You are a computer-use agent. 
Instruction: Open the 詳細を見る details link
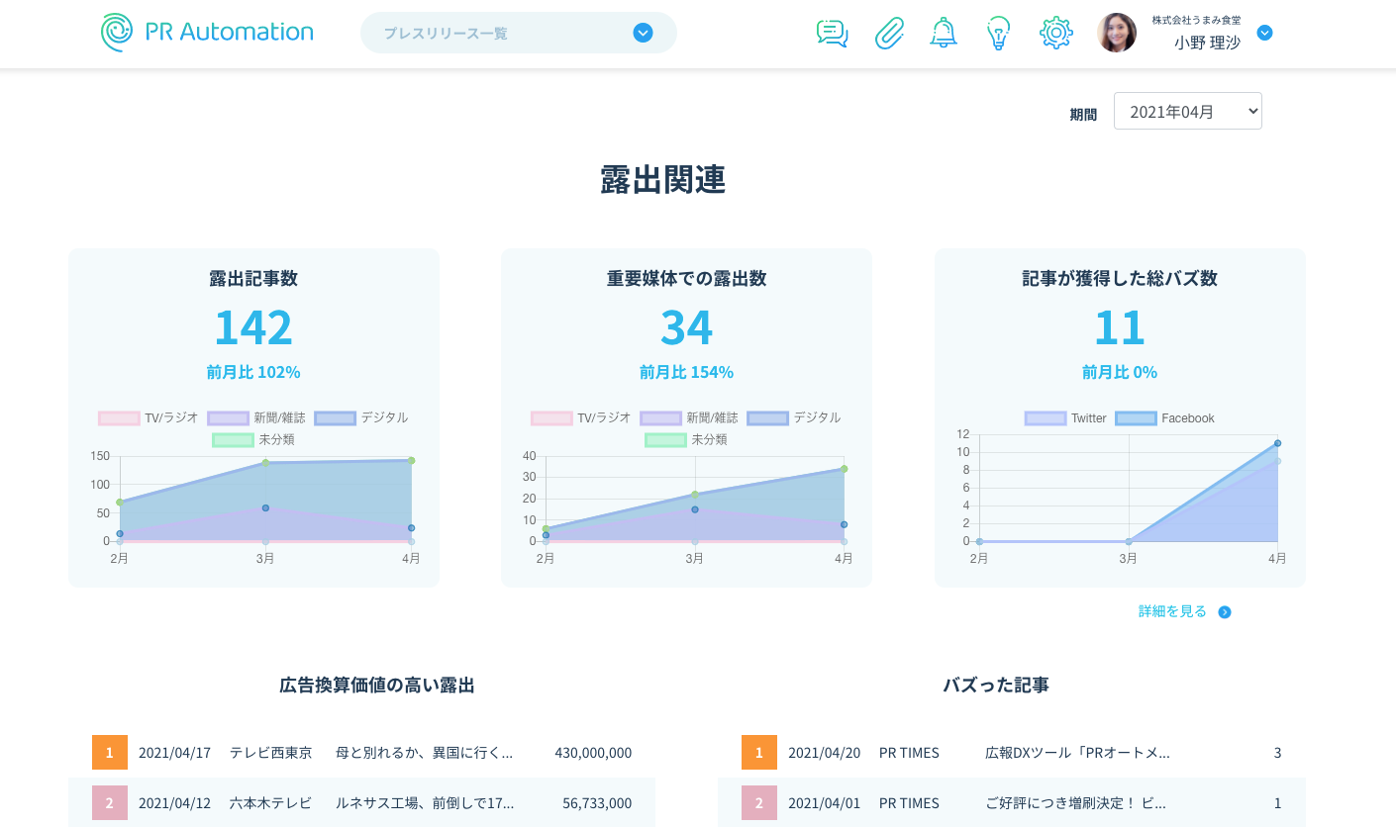coord(1172,611)
